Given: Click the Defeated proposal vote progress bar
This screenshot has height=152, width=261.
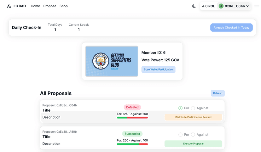Looking at the screenshot, I should click(132, 118).
